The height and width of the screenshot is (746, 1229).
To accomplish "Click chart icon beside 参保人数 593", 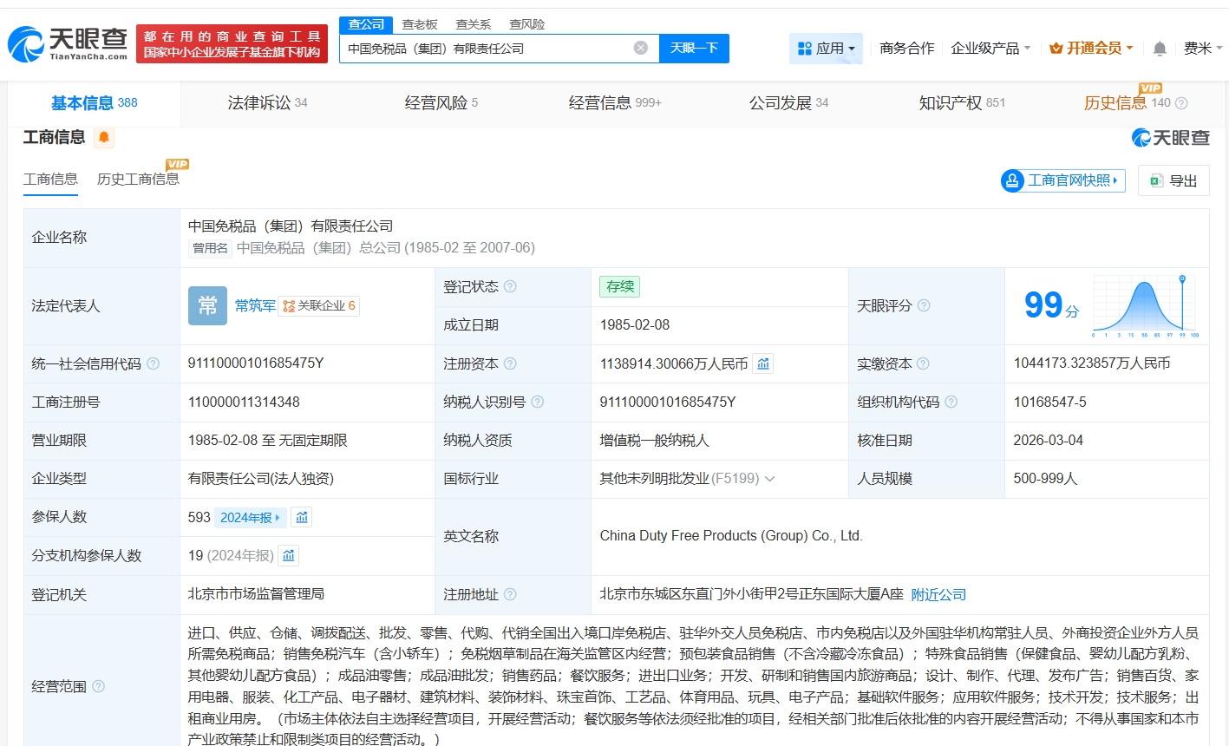I will coord(302,518).
